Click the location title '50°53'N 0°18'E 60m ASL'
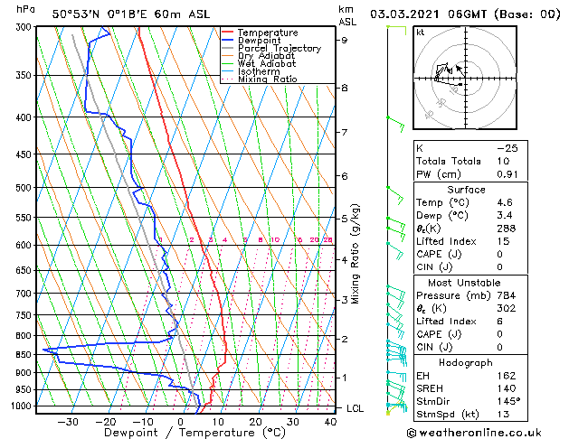Screen dimensions: 569x439 click(131, 14)
